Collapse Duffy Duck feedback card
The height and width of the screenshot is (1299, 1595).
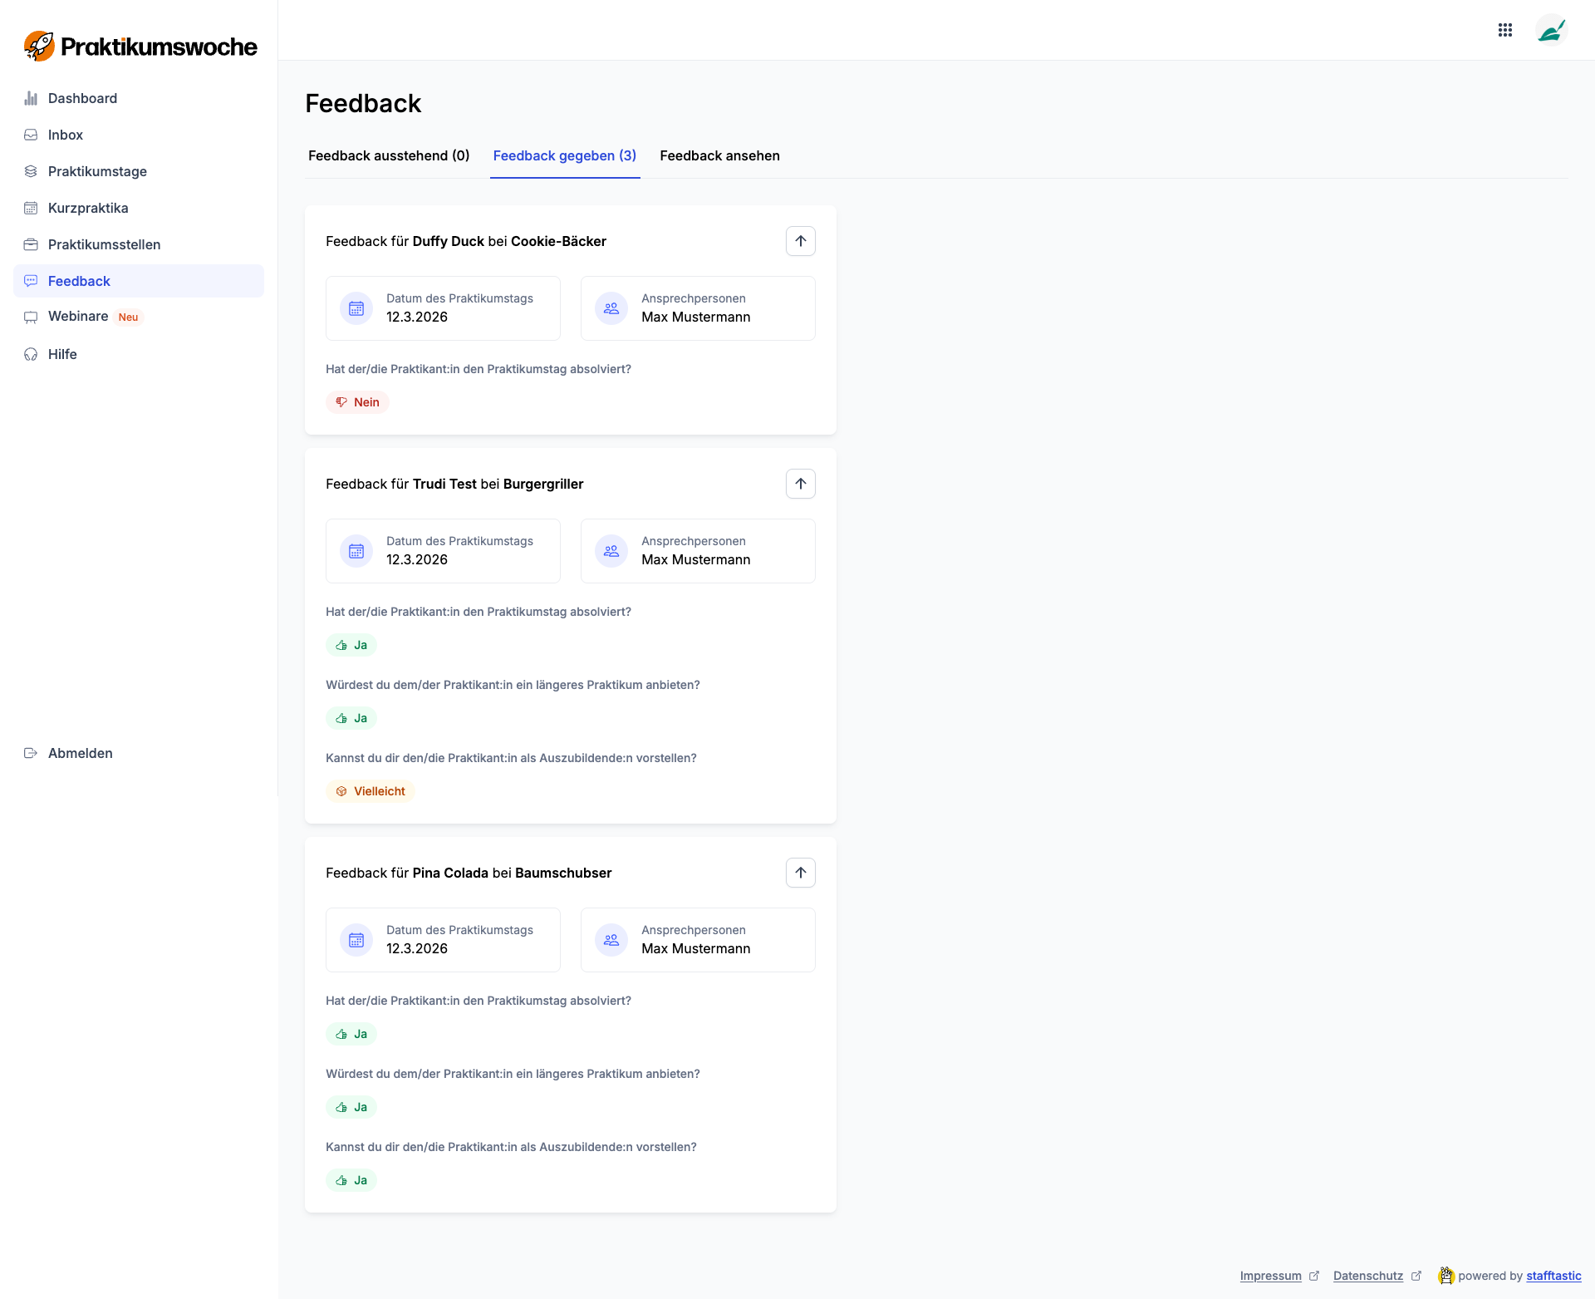point(800,241)
